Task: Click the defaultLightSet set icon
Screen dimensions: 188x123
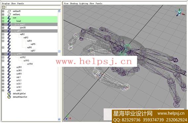Action: (x=9, y=94)
